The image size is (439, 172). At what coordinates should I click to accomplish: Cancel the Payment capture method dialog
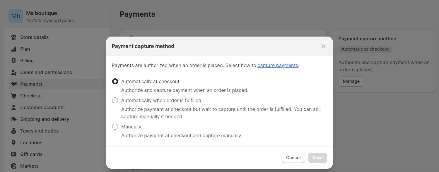click(x=293, y=158)
